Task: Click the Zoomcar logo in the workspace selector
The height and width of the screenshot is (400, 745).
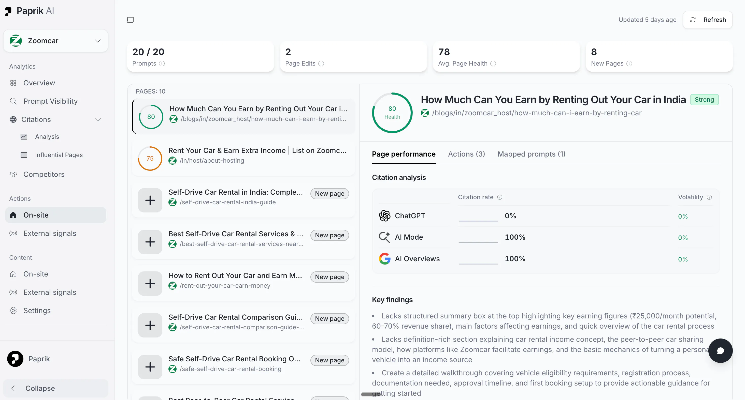Action: pyautogui.click(x=16, y=41)
